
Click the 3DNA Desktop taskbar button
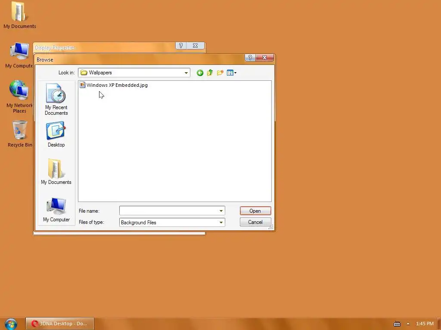pos(60,324)
